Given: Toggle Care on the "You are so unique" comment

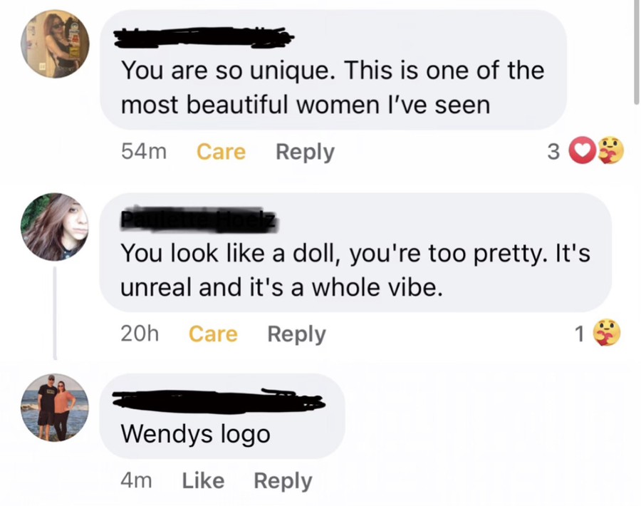Looking at the screenshot, I should (221, 152).
